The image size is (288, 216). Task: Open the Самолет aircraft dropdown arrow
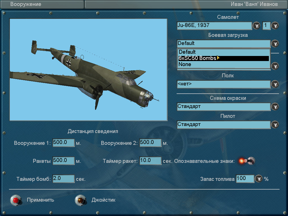click(256, 26)
